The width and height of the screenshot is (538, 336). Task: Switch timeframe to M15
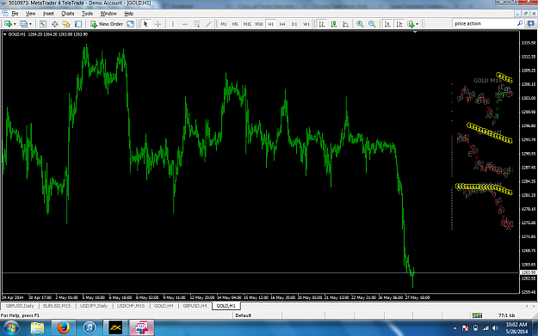tap(247, 24)
